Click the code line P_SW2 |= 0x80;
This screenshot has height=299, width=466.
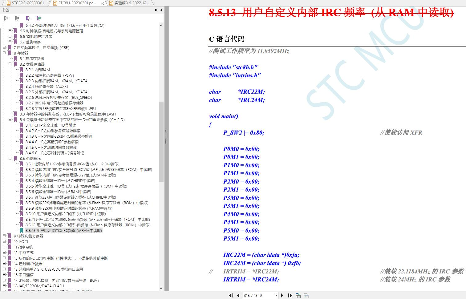(x=244, y=133)
